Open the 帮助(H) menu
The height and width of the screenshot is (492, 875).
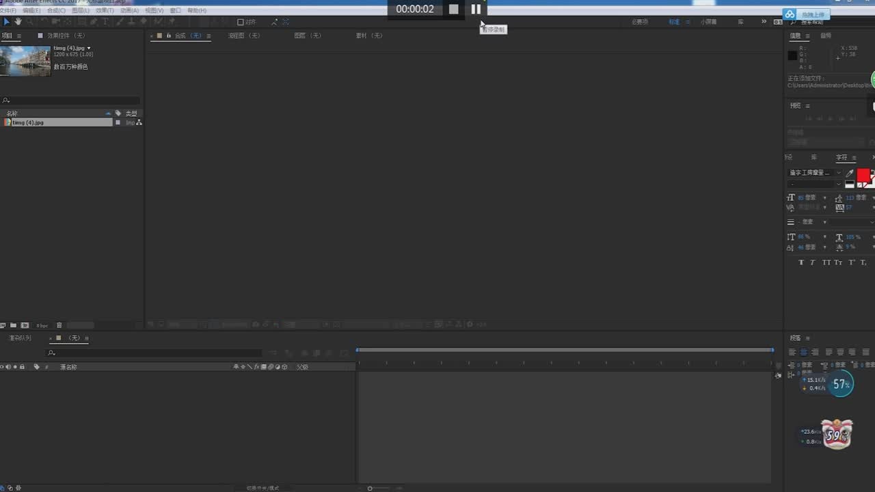pyautogui.click(x=197, y=10)
